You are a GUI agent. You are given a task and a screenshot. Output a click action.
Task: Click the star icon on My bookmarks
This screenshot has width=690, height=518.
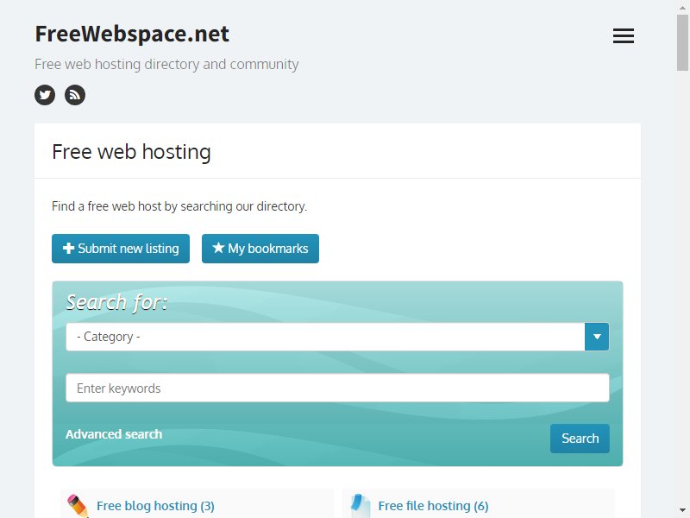coord(218,248)
